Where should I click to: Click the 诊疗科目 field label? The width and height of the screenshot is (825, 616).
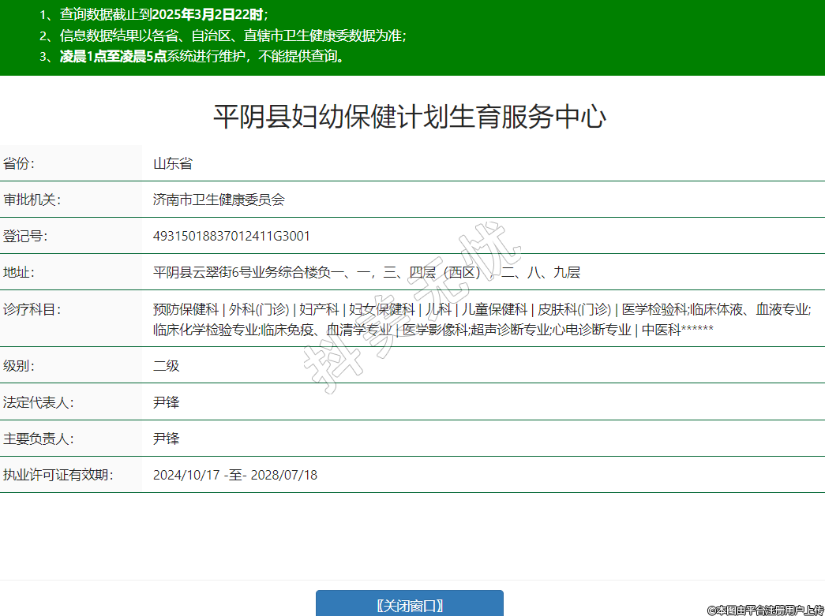click(x=32, y=309)
